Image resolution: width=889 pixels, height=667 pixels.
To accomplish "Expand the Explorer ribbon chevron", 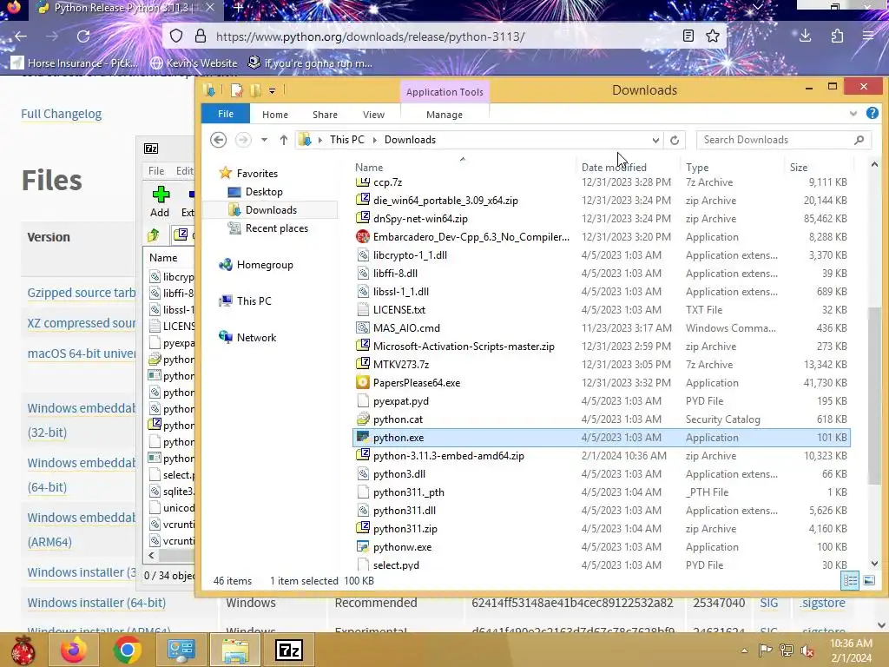I will (x=853, y=114).
